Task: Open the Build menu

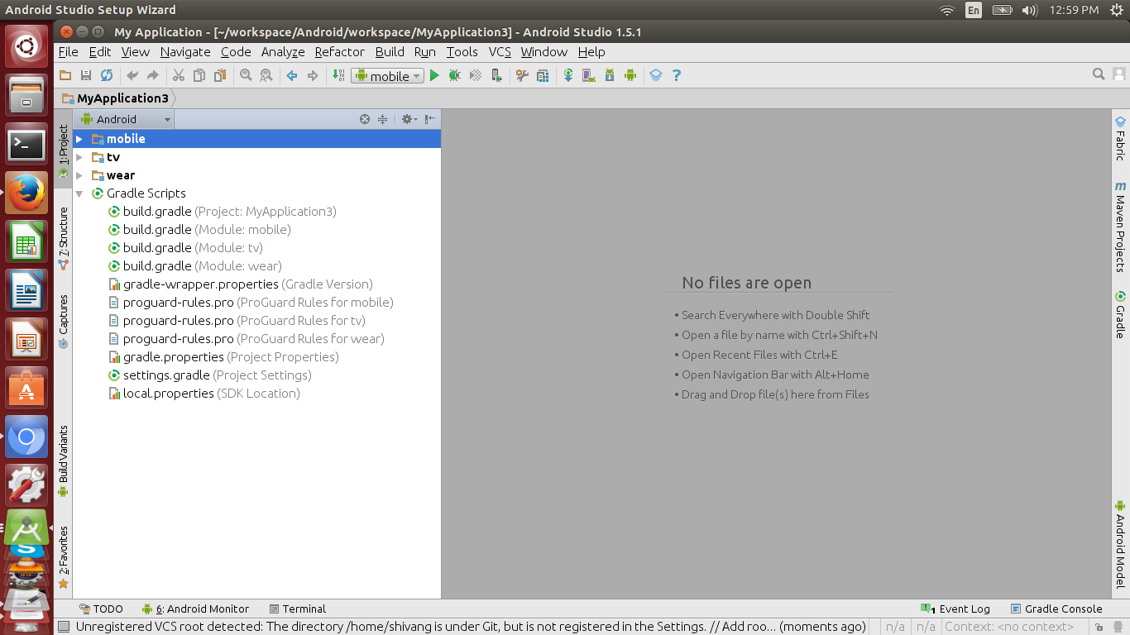Action: point(390,51)
